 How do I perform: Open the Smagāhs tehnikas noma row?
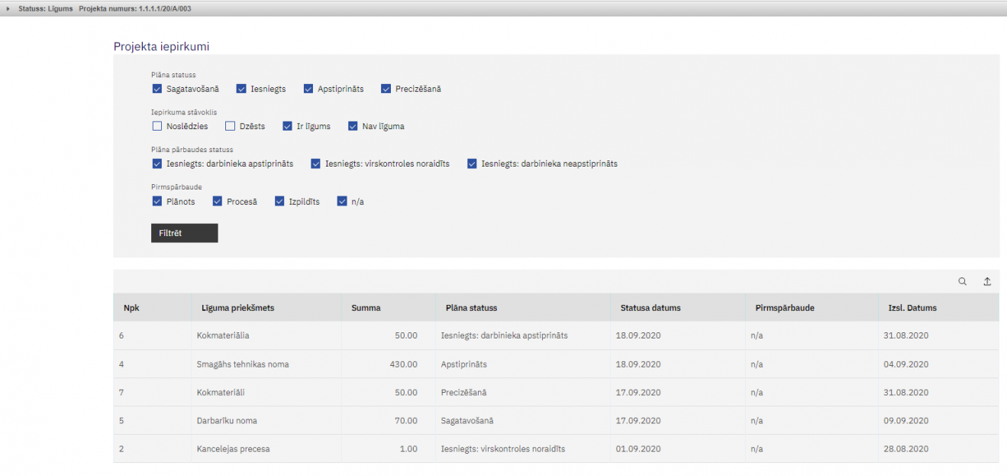point(243,364)
